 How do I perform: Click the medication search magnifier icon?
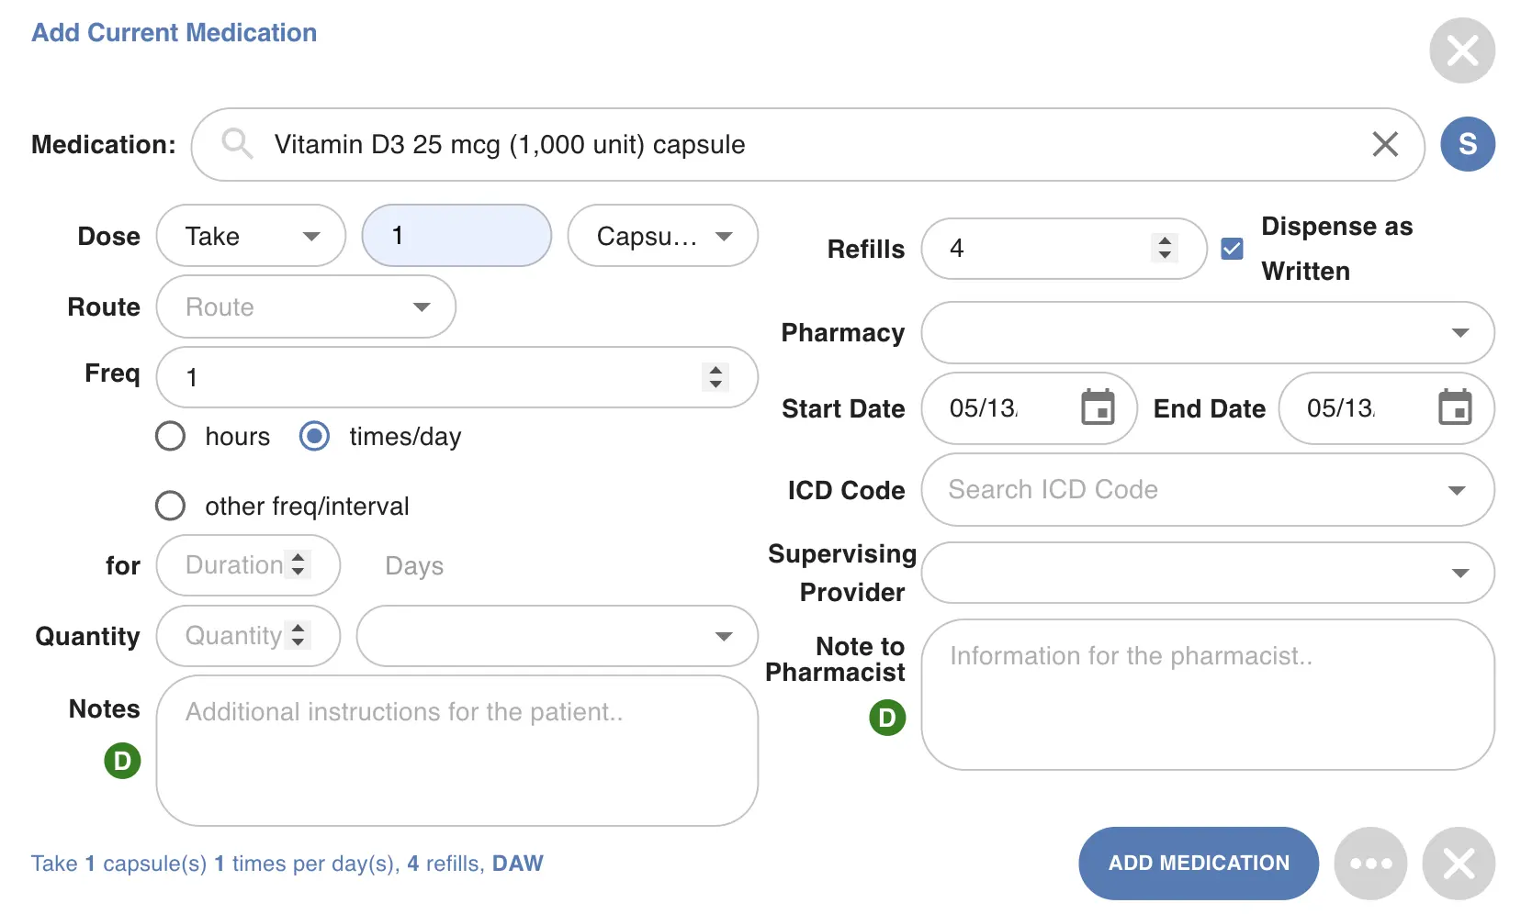click(x=237, y=144)
